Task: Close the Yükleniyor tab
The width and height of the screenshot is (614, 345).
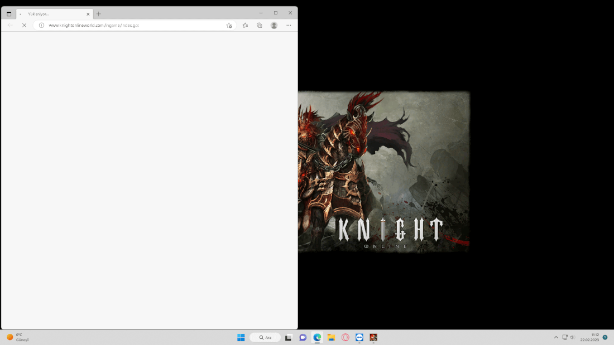Action: [x=88, y=14]
